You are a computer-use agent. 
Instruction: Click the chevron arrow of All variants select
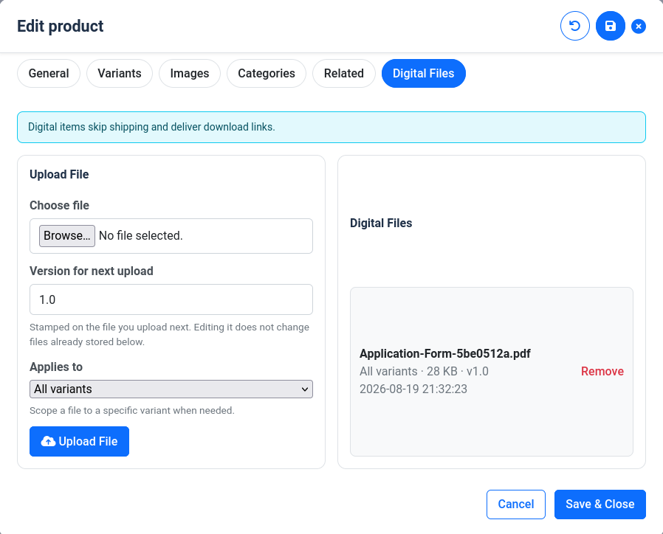(305, 389)
